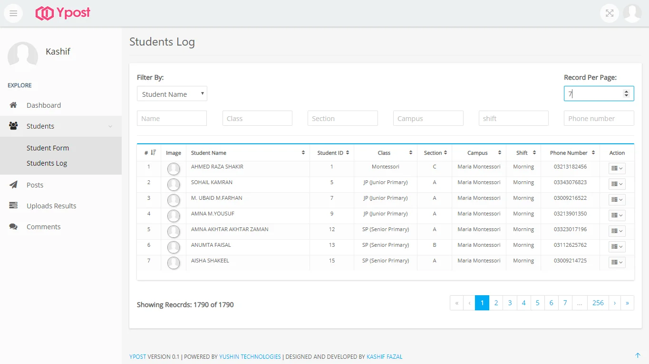This screenshot has width=649, height=364.
Task: Click the Campus filter input field
Action: (x=428, y=119)
